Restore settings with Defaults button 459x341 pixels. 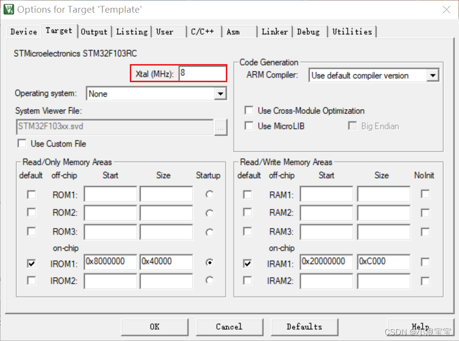304,327
